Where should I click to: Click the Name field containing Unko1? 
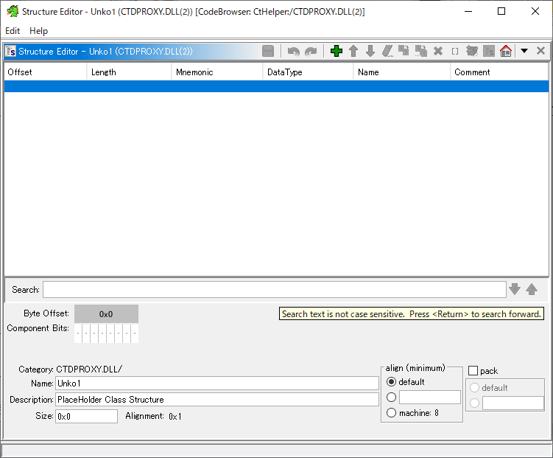pos(217,384)
